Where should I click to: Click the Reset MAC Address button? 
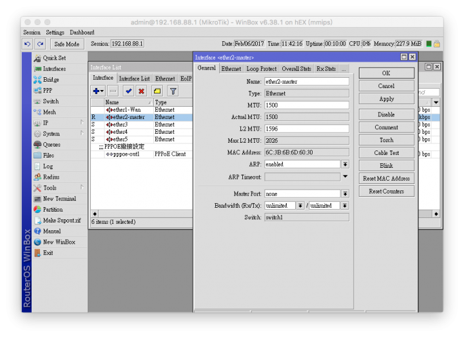point(387,178)
